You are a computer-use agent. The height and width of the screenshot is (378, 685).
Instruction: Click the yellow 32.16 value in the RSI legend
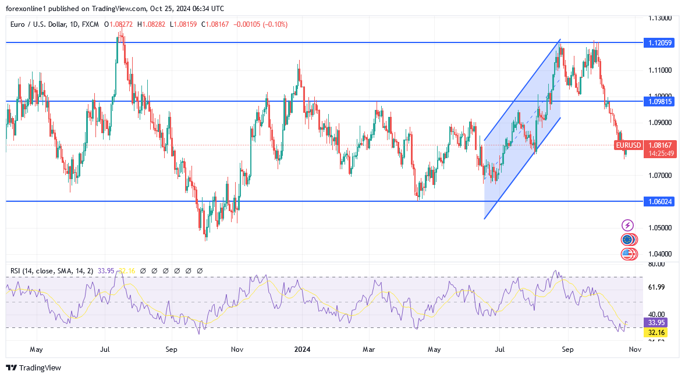126,271
